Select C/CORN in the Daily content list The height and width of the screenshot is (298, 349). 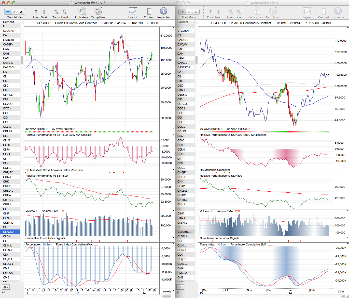(x=183, y=31)
